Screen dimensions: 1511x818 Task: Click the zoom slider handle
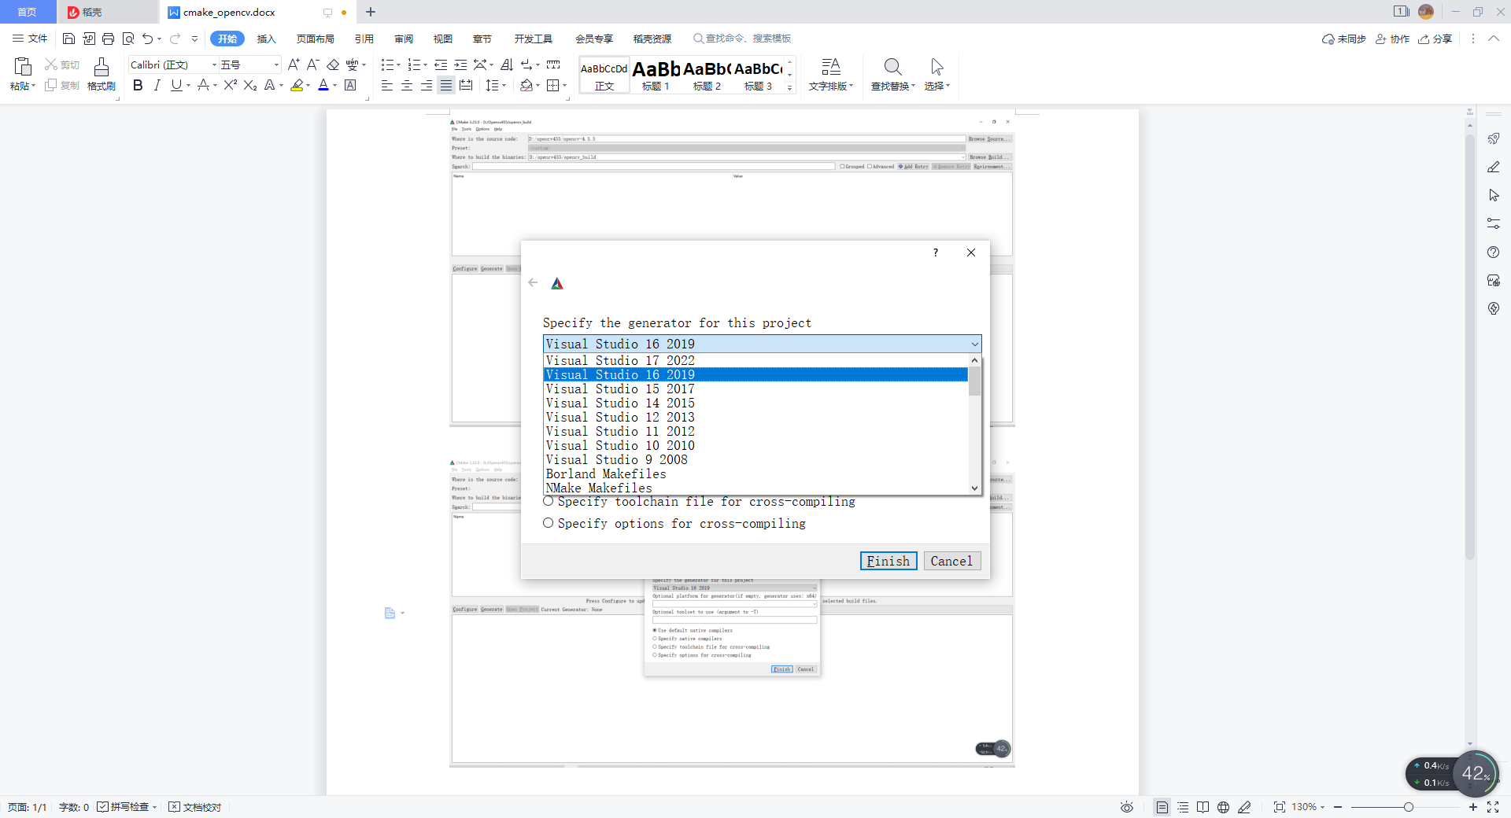point(1408,807)
